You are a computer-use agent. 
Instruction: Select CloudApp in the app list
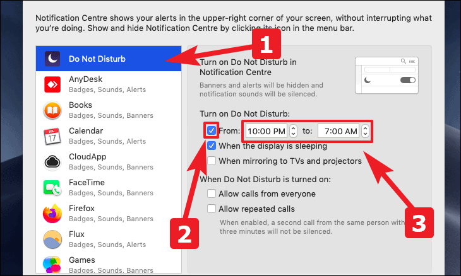coord(87,157)
